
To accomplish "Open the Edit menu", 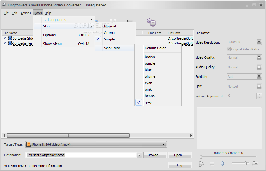I will pyautogui.click(x=14, y=13).
